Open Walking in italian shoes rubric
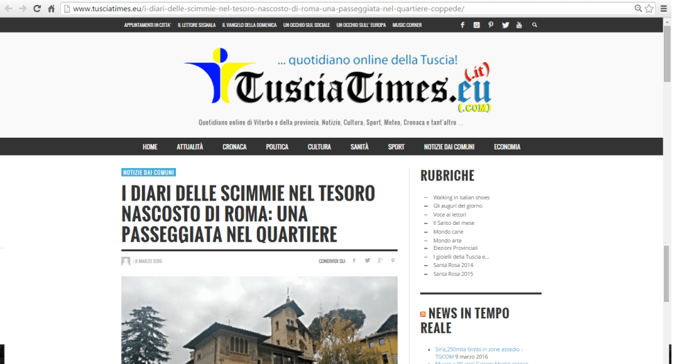 click(461, 197)
